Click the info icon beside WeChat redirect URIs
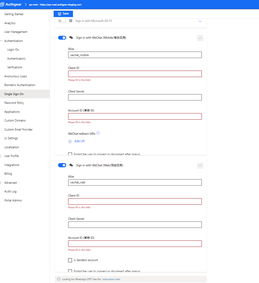 pyautogui.click(x=98, y=133)
